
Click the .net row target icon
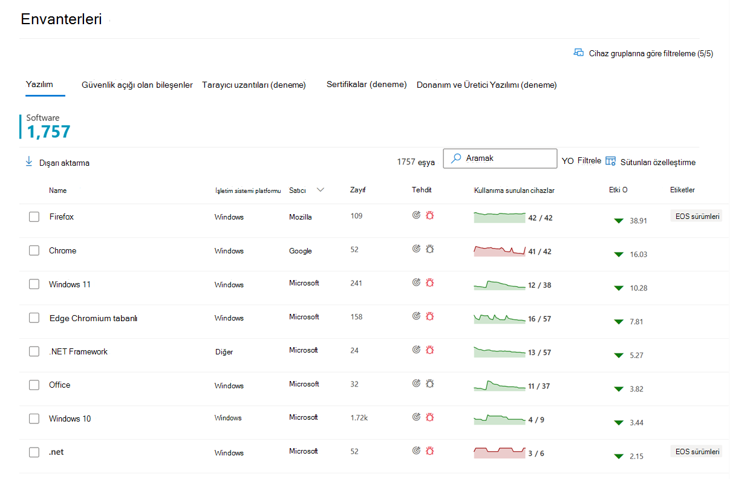(x=416, y=450)
